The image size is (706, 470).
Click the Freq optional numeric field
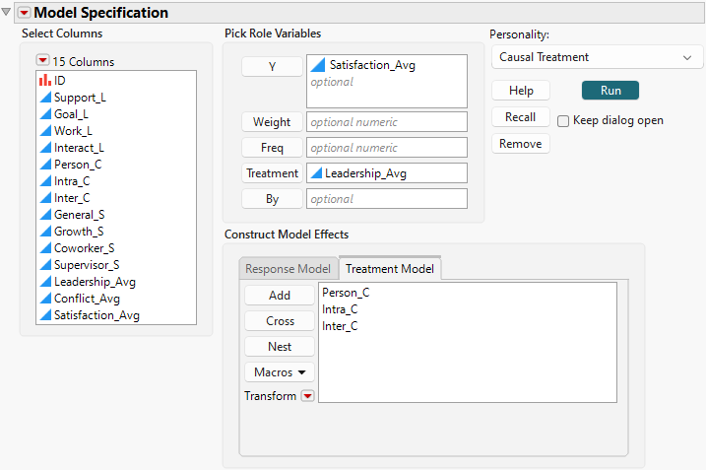tap(387, 148)
